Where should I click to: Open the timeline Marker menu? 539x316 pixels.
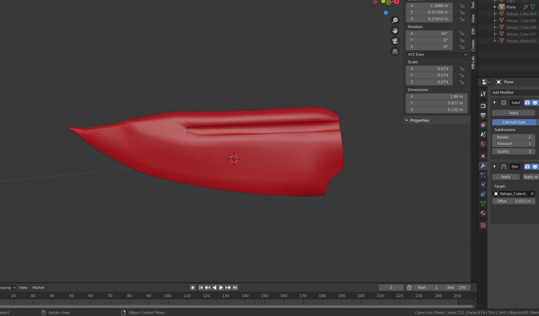click(x=38, y=288)
